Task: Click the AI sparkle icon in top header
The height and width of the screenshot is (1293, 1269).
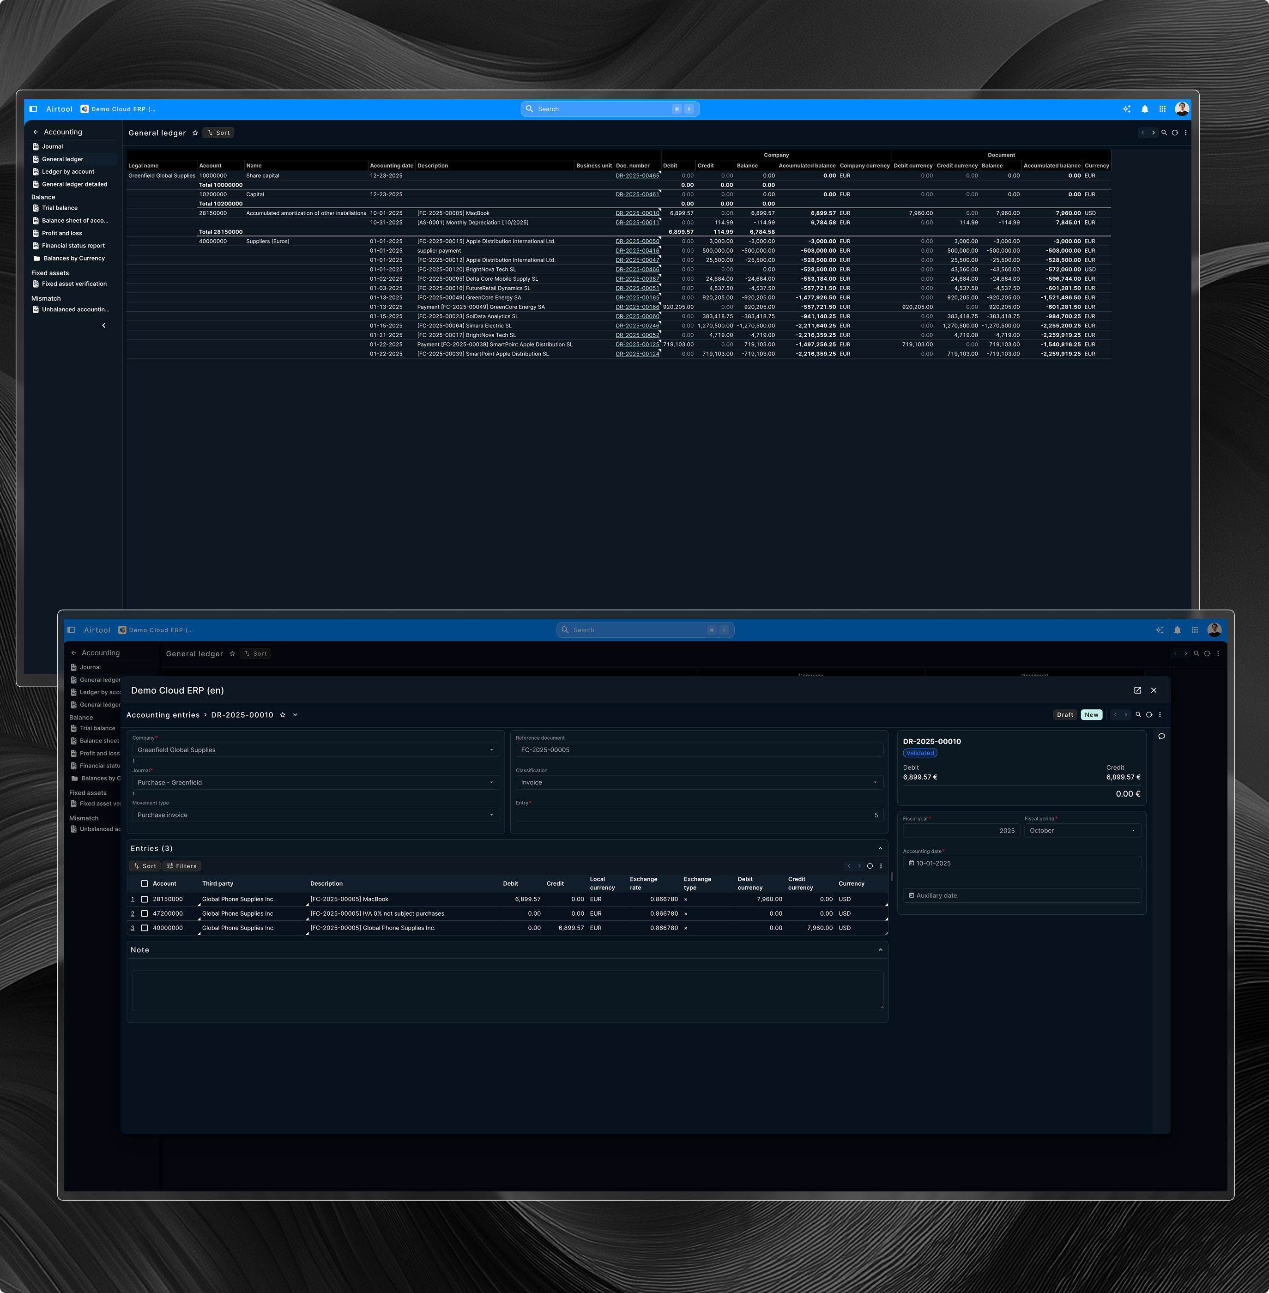Action: pyautogui.click(x=1126, y=109)
